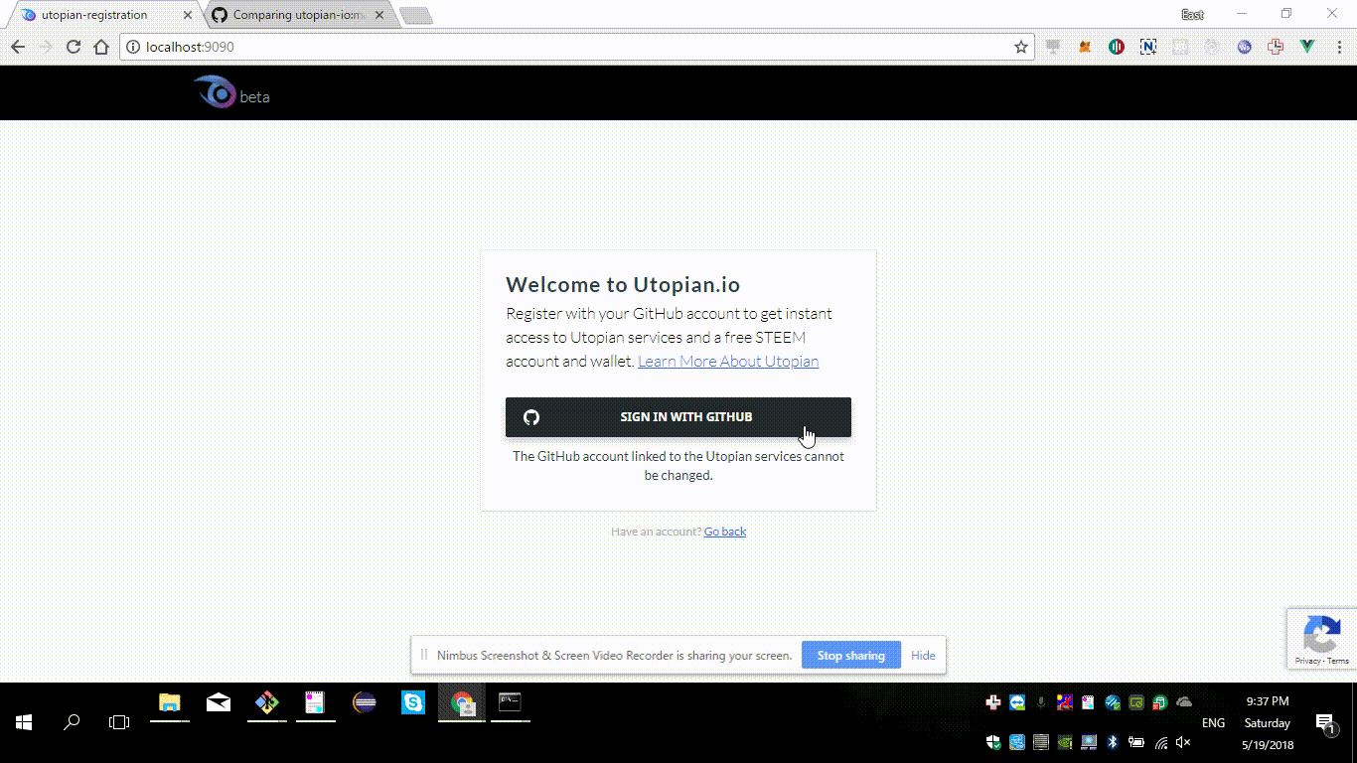This screenshot has height=763, width=1357.
Task: Click the Sign In With GitHub button
Action: [x=678, y=417]
